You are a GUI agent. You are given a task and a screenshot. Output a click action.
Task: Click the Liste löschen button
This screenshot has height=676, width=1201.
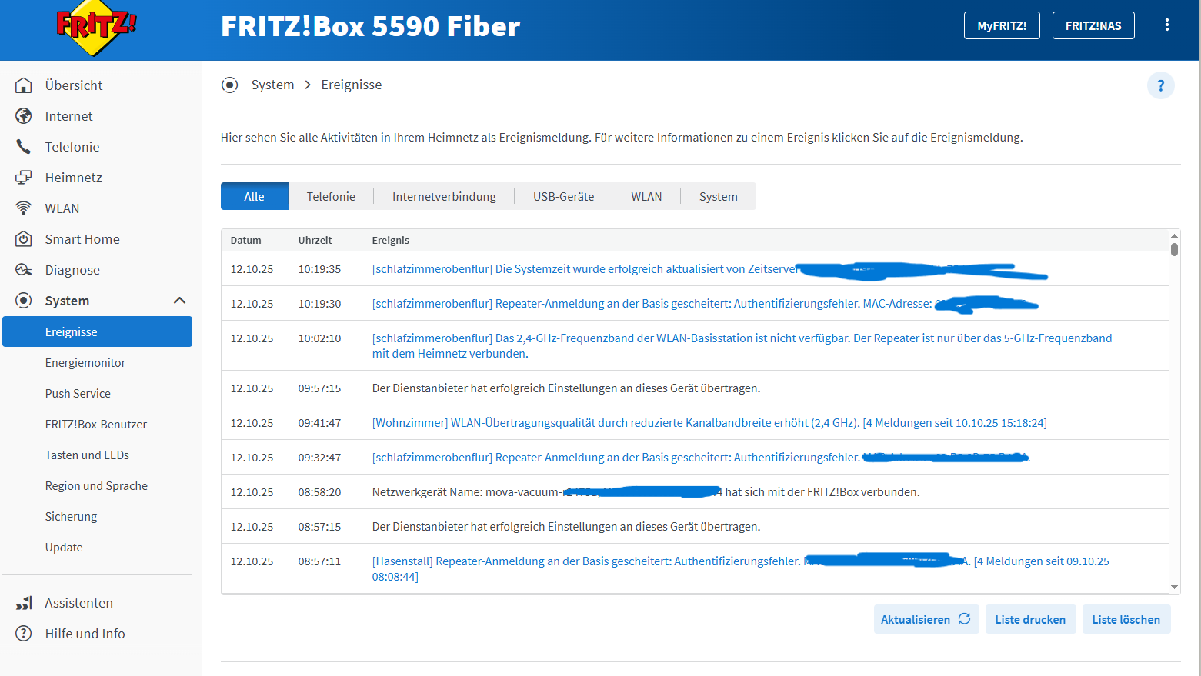(1126, 619)
